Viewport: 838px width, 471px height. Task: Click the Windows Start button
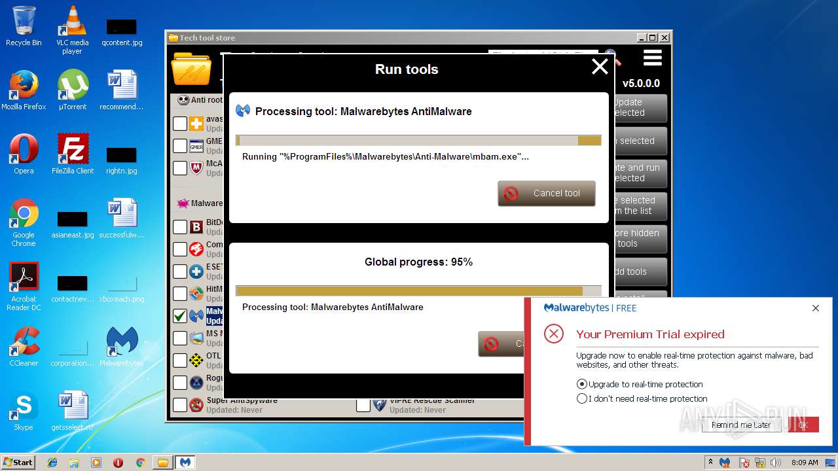pos(18,462)
